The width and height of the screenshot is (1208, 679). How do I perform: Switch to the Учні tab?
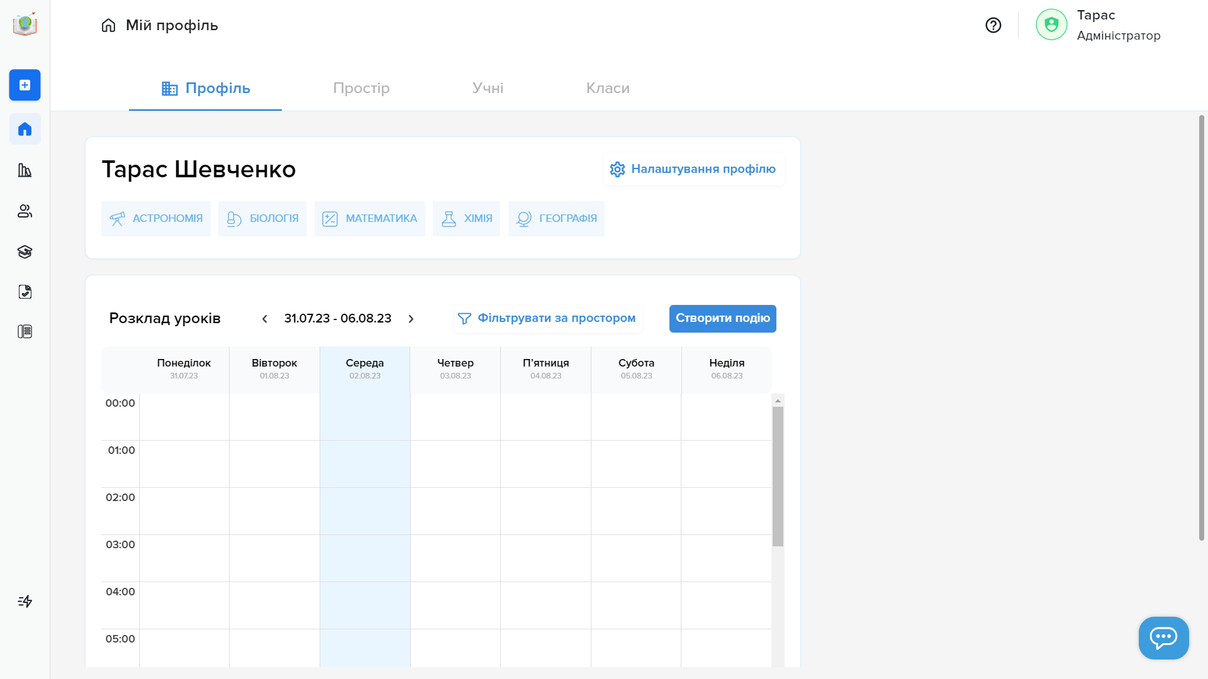tap(488, 88)
